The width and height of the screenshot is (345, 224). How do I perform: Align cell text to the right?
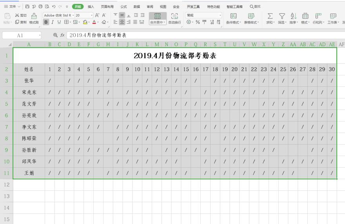tap(129, 22)
